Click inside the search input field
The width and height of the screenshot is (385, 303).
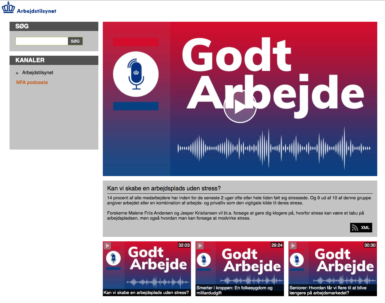click(42, 41)
